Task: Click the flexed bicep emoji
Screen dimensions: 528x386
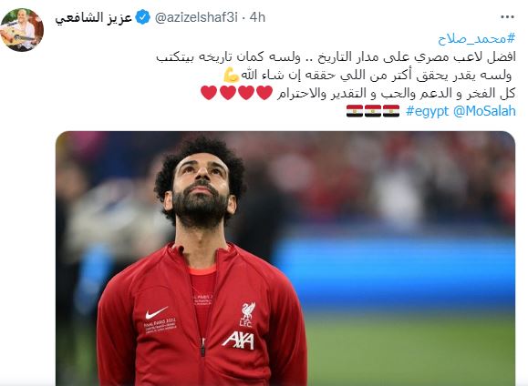Action: click(232, 75)
